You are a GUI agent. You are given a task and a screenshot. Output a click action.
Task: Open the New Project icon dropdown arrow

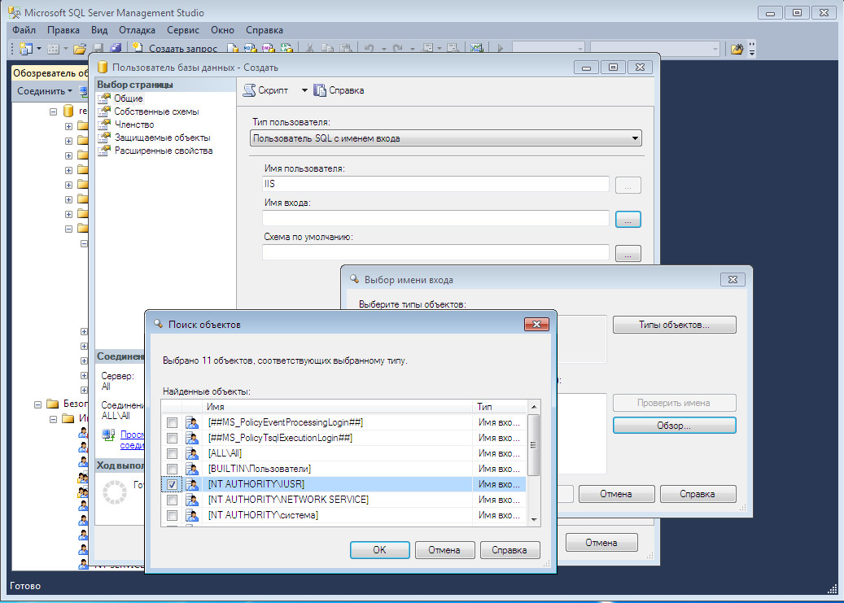[39, 49]
